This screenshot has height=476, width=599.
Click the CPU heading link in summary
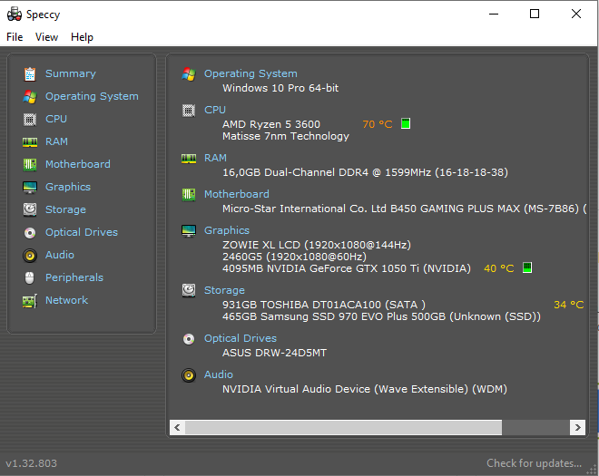click(x=215, y=110)
